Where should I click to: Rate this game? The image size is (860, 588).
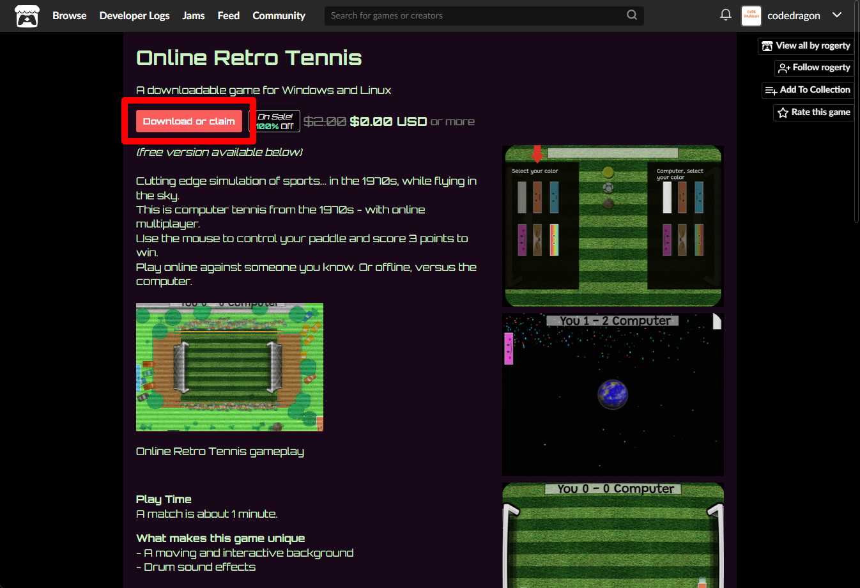tap(813, 112)
